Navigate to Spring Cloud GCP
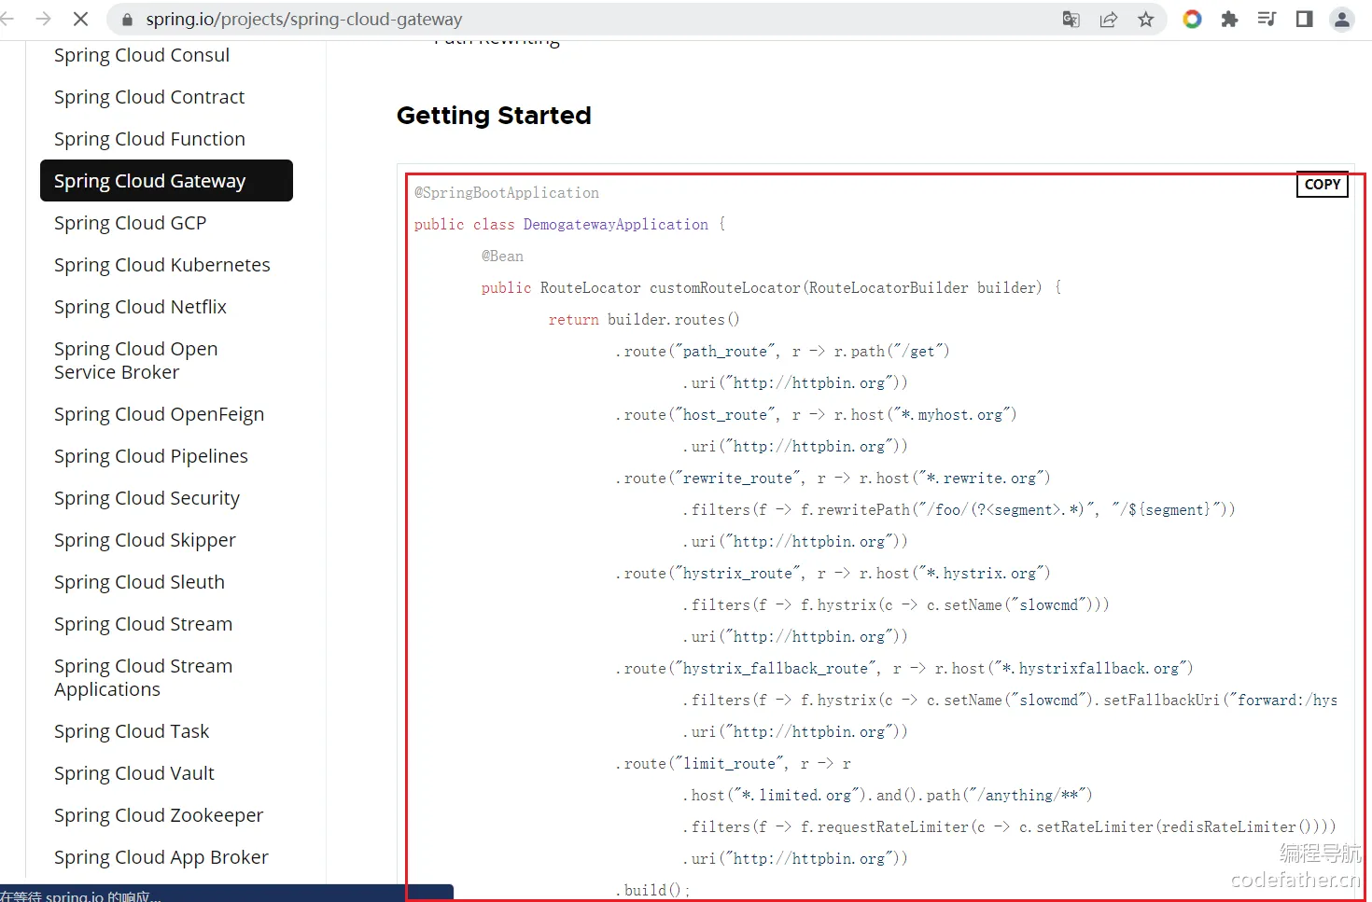This screenshot has width=1372, height=902. point(130,223)
